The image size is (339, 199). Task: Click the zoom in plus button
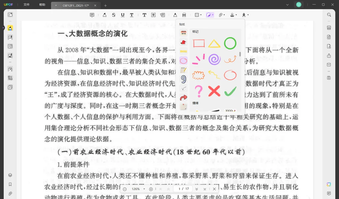151,189
